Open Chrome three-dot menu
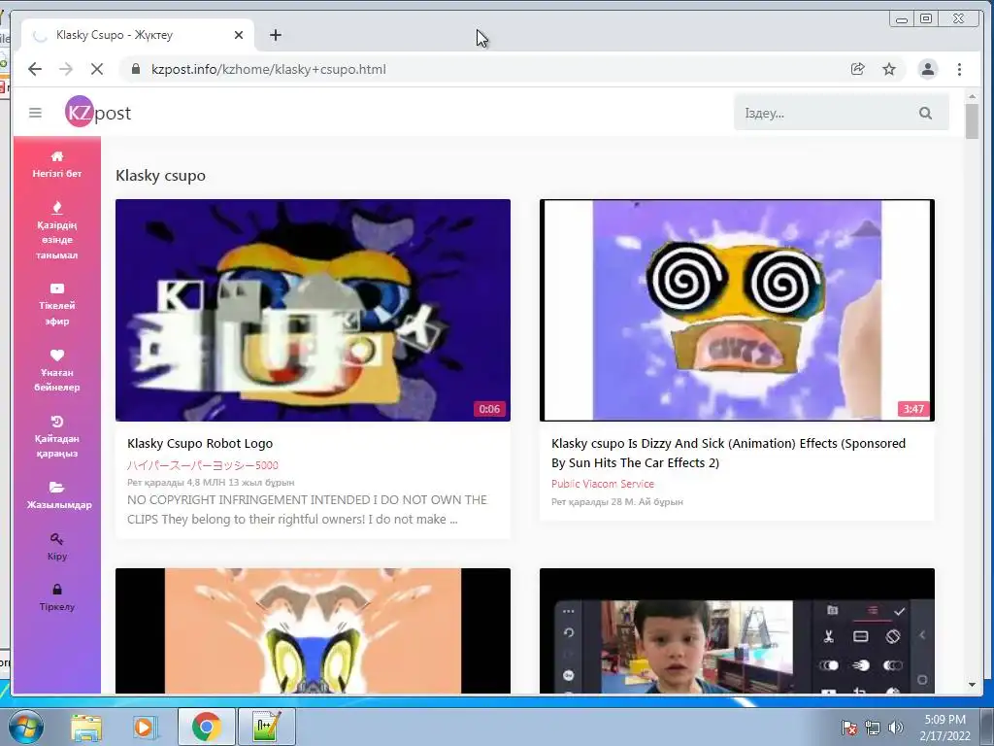 tap(959, 69)
